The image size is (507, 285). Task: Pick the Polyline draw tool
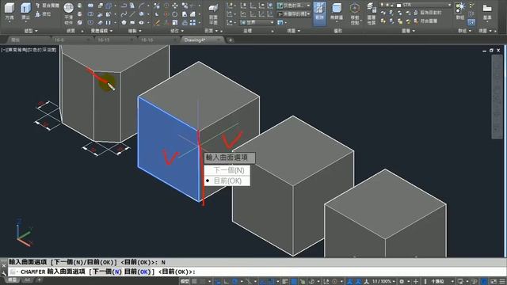click(124, 6)
